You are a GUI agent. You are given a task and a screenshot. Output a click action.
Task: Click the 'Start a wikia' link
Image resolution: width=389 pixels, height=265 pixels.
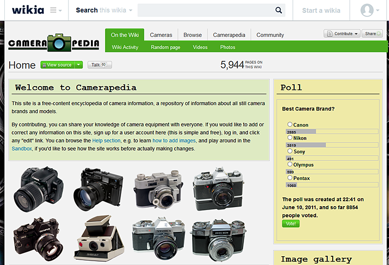pos(321,10)
